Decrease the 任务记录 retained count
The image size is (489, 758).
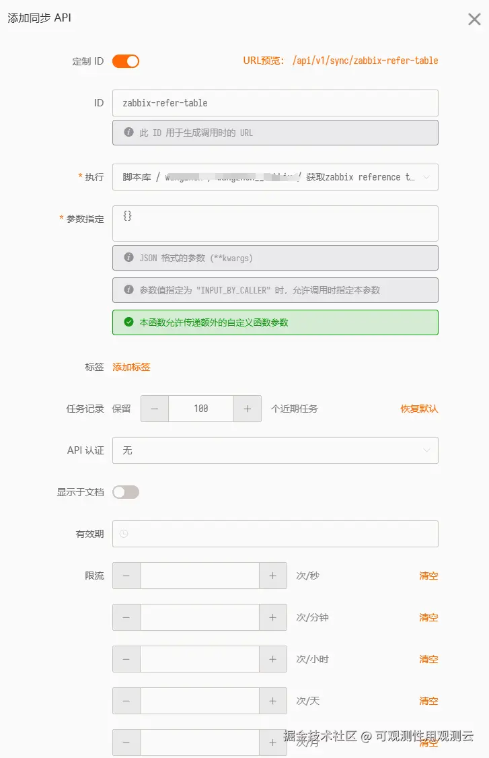point(155,409)
